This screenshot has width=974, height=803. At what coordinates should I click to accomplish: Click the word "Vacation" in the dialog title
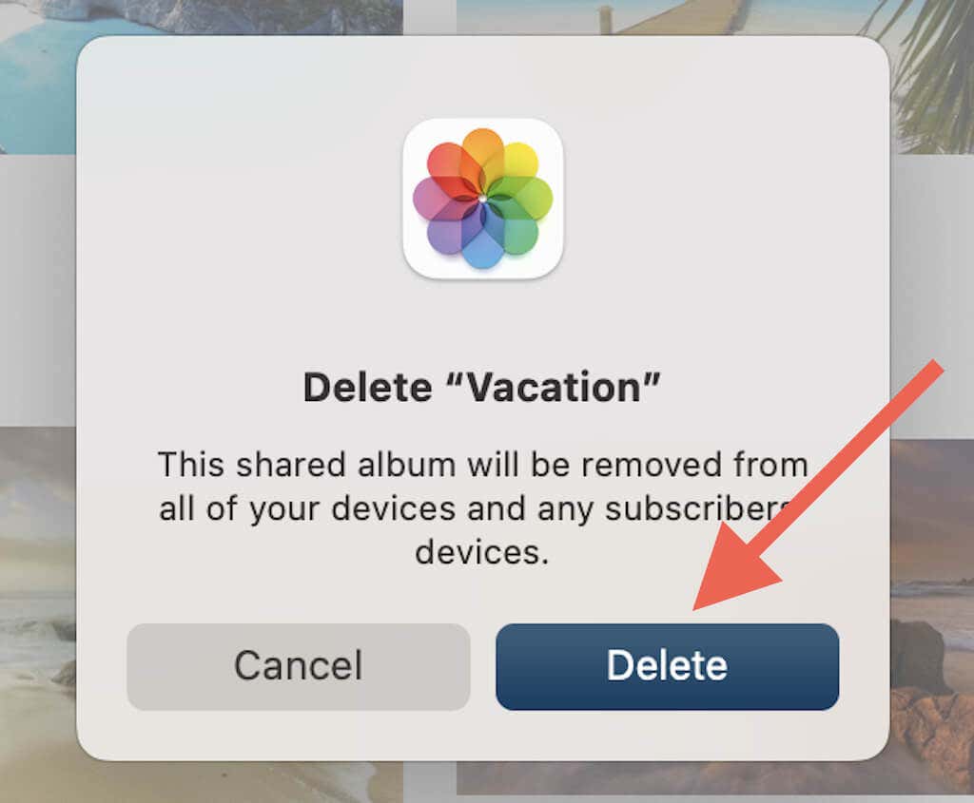554,388
